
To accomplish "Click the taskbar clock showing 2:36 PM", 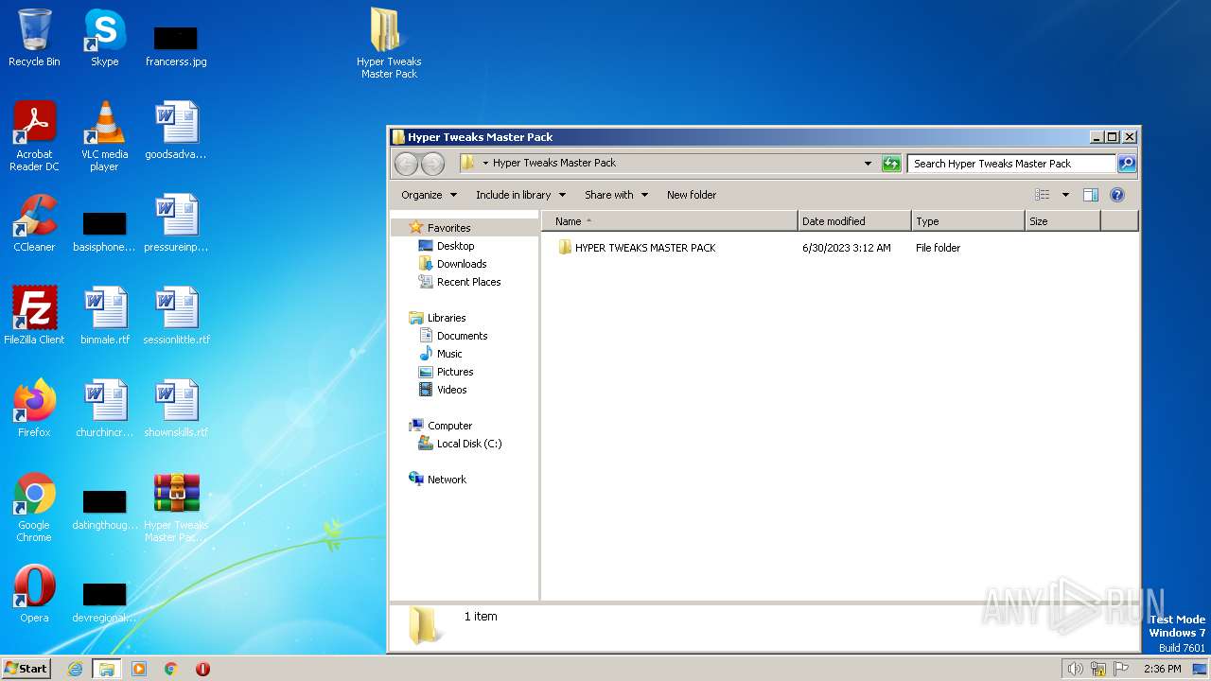I will click(x=1162, y=669).
